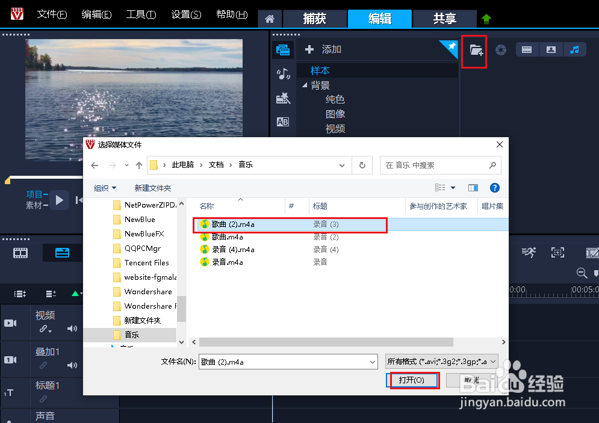Click the zoom out magnifier on timeline

(582, 273)
